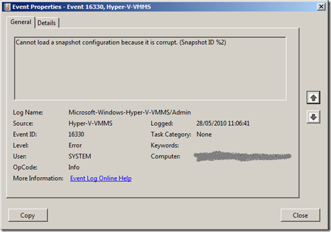Select the Event ID value '16330'
331x232 pixels.
(76, 134)
